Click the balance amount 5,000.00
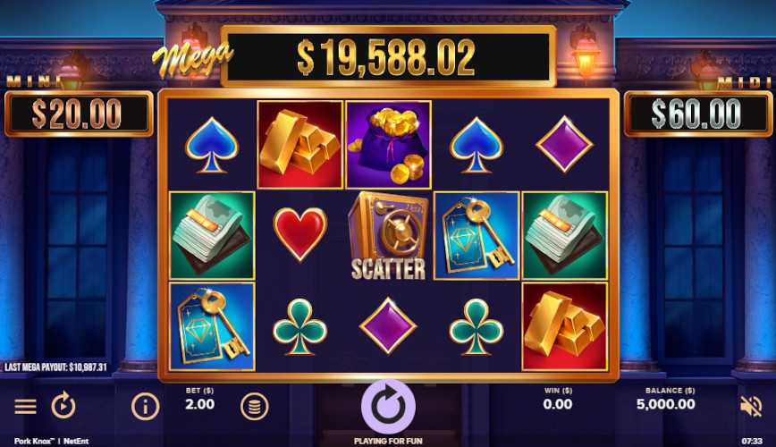776x447 pixels. pyautogui.click(x=666, y=404)
